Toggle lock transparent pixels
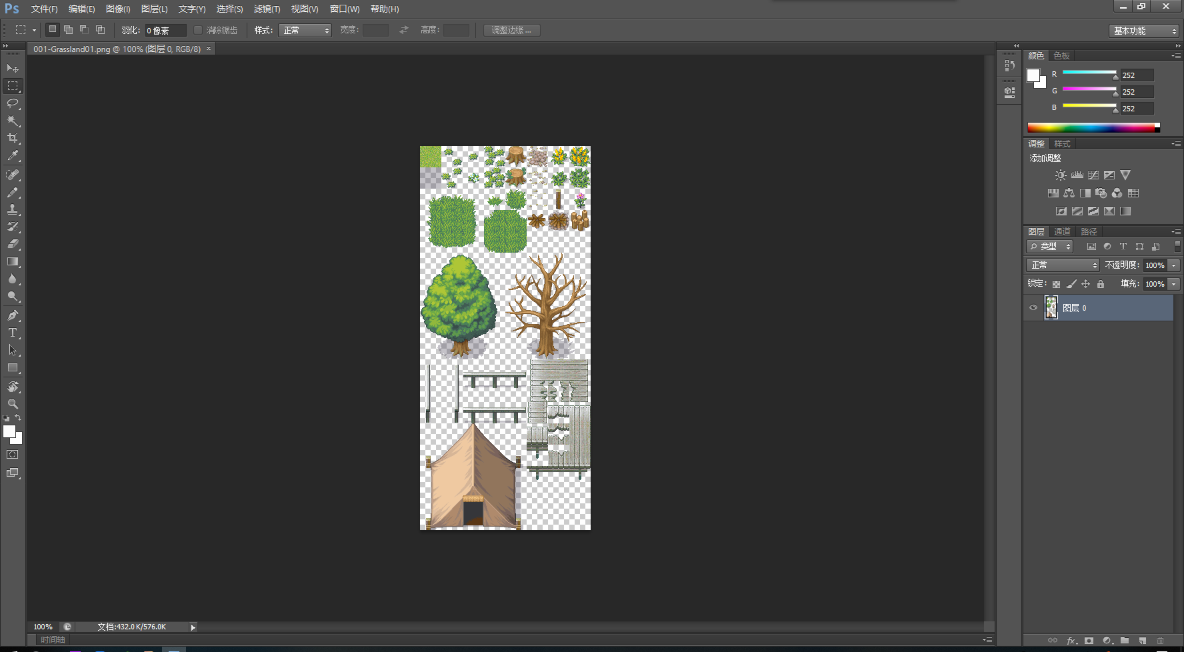The height and width of the screenshot is (652, 1184). click(x=1056, y=284)
